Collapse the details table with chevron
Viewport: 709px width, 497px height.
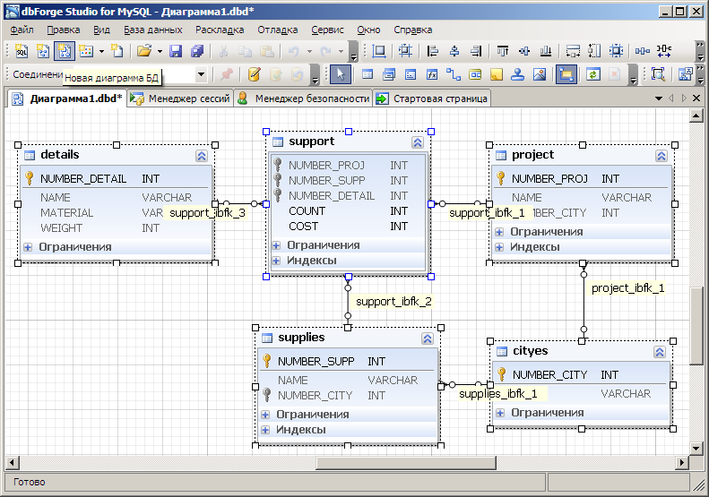coord(201,155)
